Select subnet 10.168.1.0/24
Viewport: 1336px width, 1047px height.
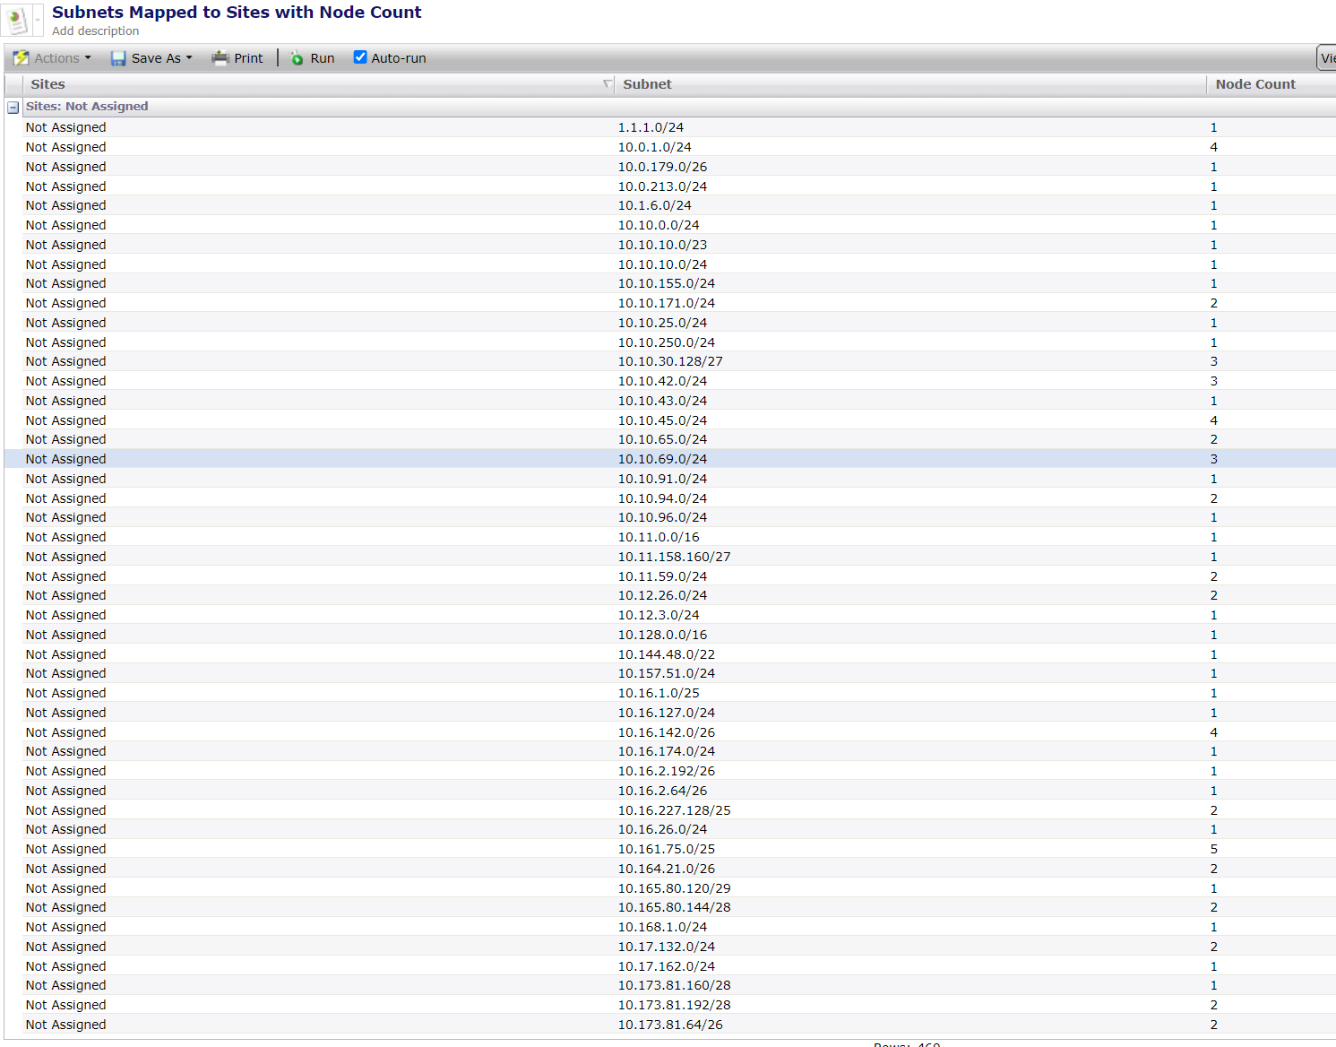(x=662, y=927)
